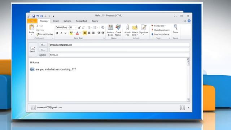Open the Follow Up flag menu
This screenshot has height=130, width=231.
158,26
